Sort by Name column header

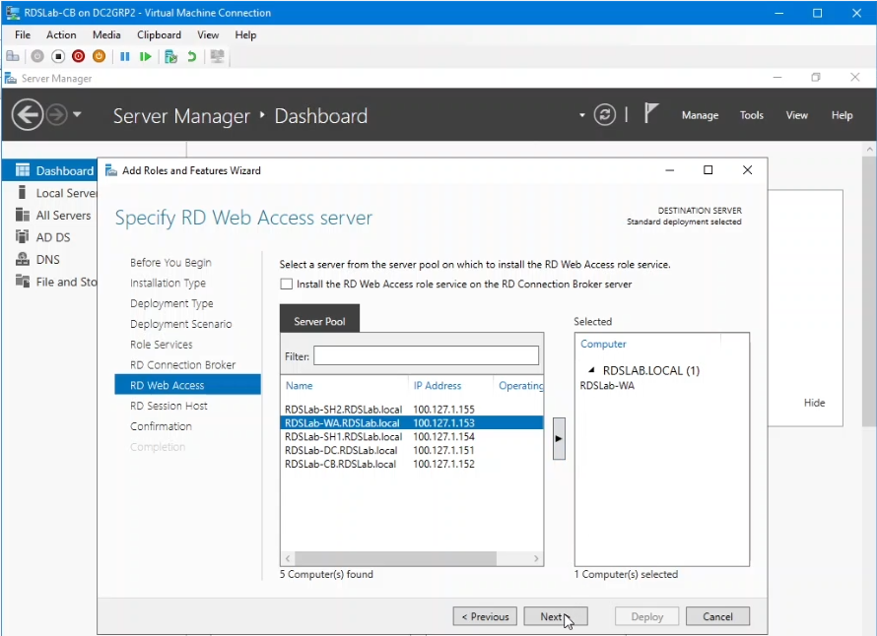[x=300, y=386]
